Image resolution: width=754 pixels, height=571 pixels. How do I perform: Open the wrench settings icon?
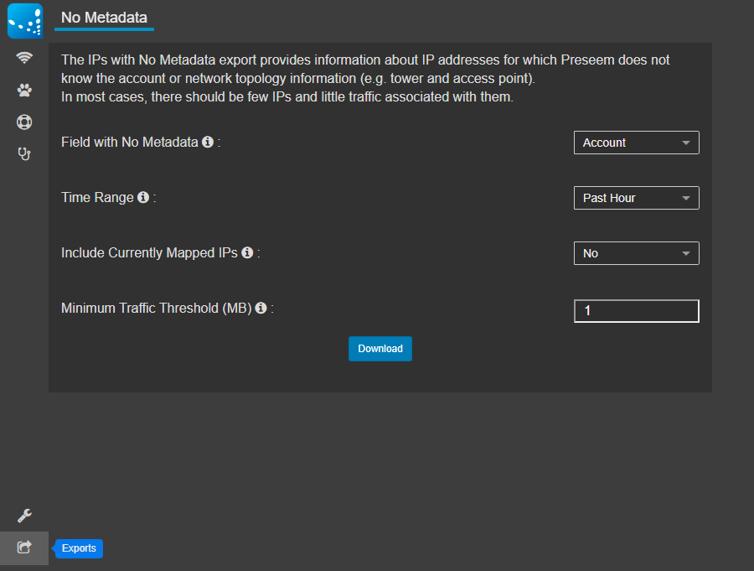[x=24, y=516]
